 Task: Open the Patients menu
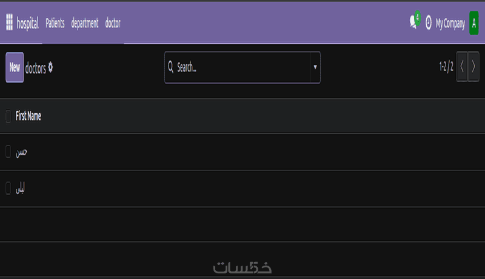click(55, 24)
